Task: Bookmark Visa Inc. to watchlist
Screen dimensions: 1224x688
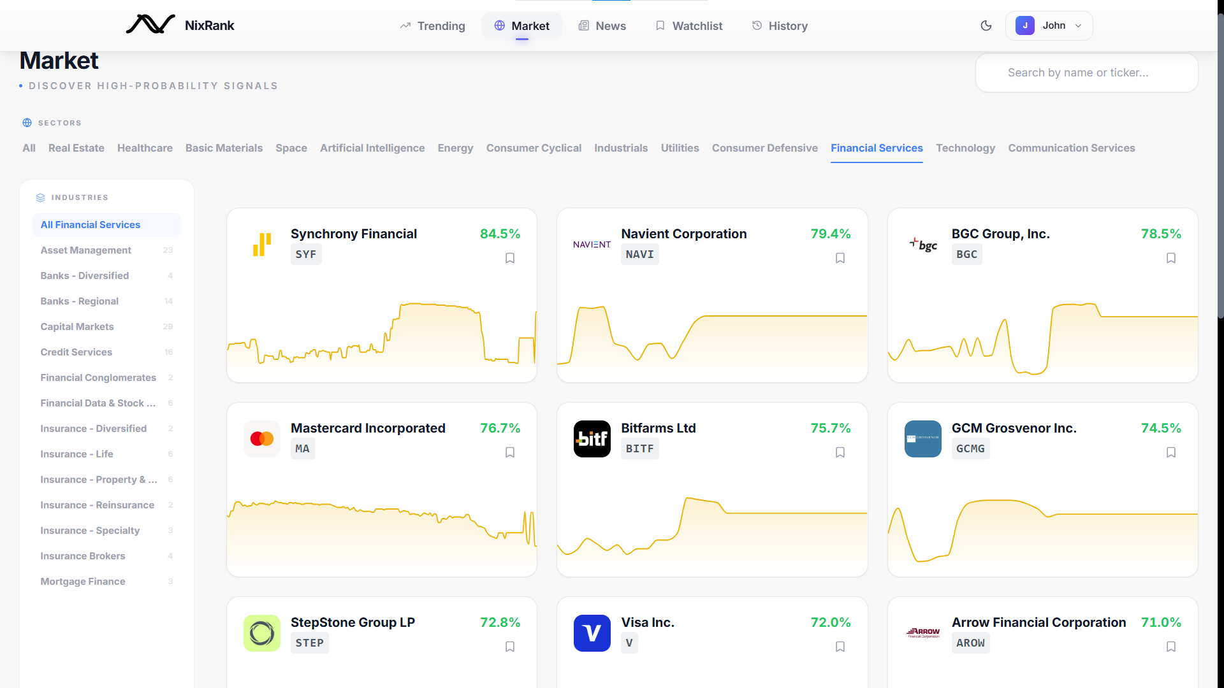Action: pos(840,647)
